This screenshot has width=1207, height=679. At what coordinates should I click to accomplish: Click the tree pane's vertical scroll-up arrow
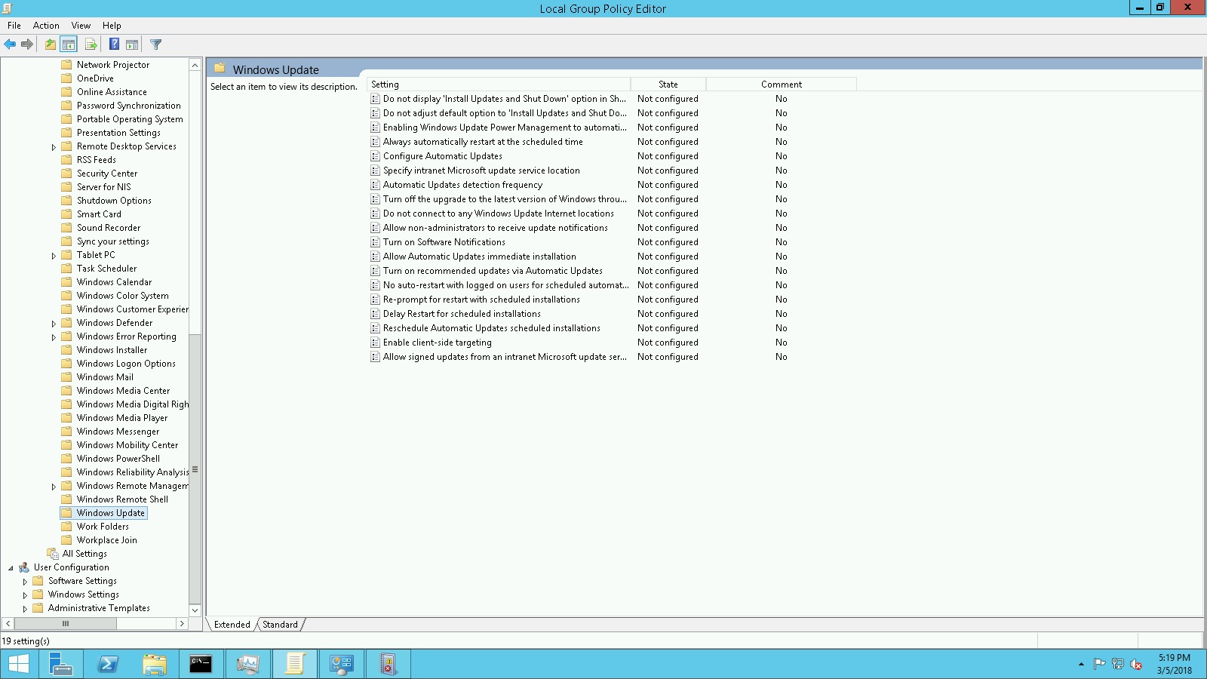tap(195, 65)
